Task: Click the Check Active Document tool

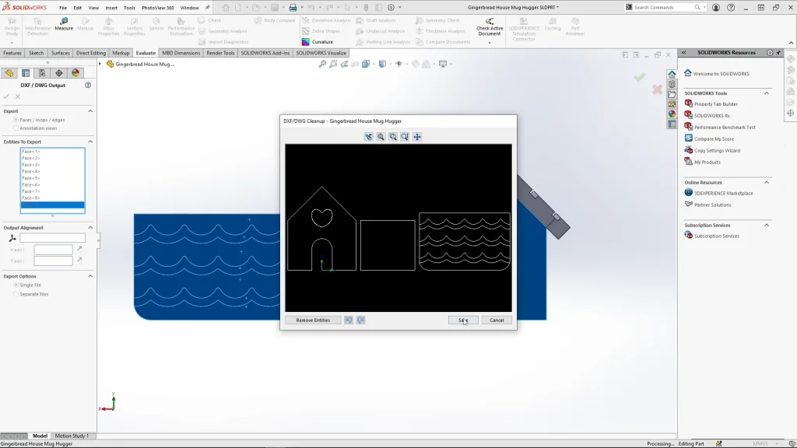Action: [x=490, y=27]
